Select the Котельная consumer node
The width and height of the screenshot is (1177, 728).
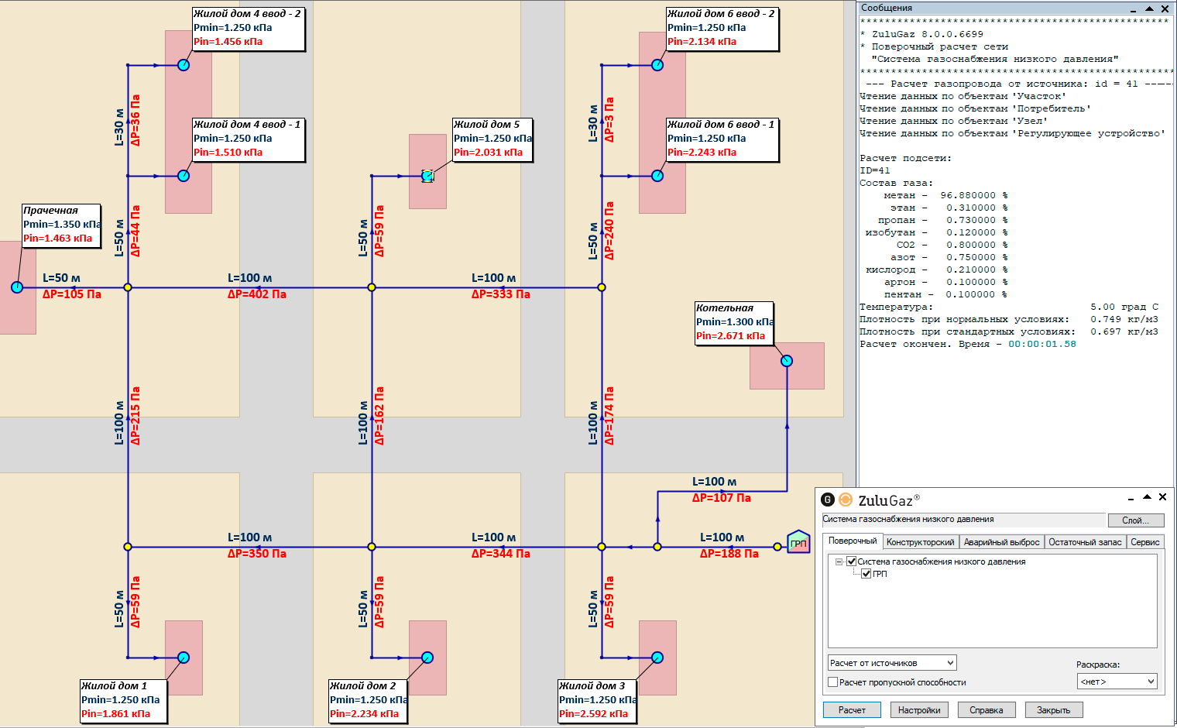pos(787,361)
